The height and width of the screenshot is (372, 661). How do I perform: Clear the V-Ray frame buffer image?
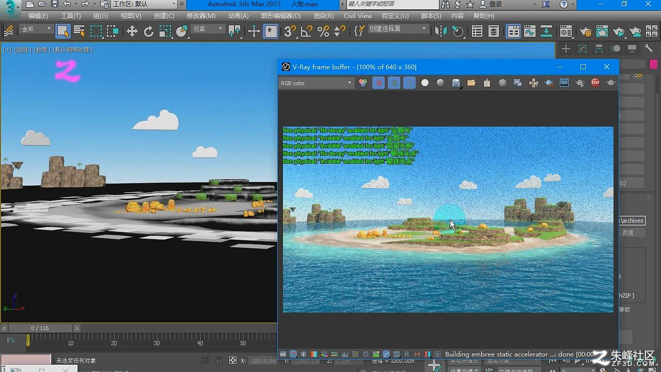502,83
